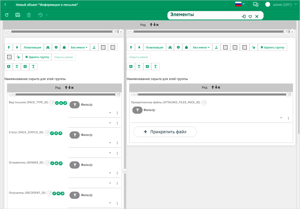Image resolution: width=300 pixels, height=209 pixels.
Task: Remove the 42% column with its X
Action: [121, 32]
